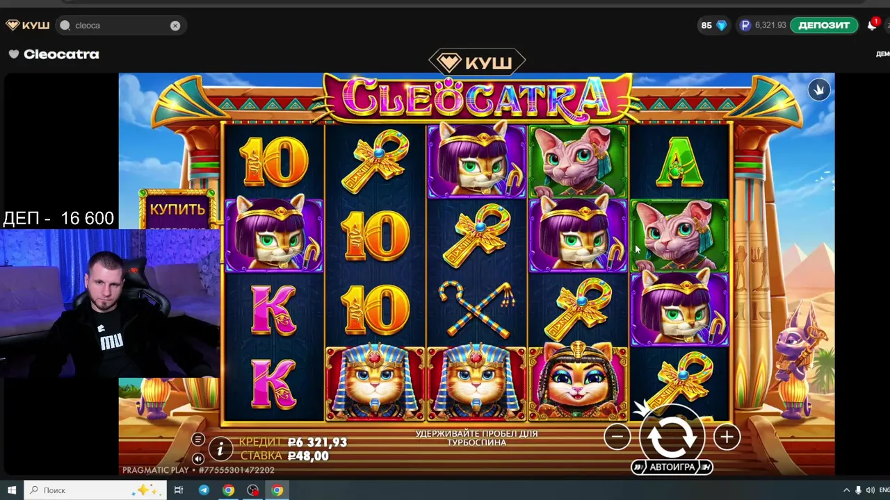Start Автоигра autoplay

click(672, 467)
